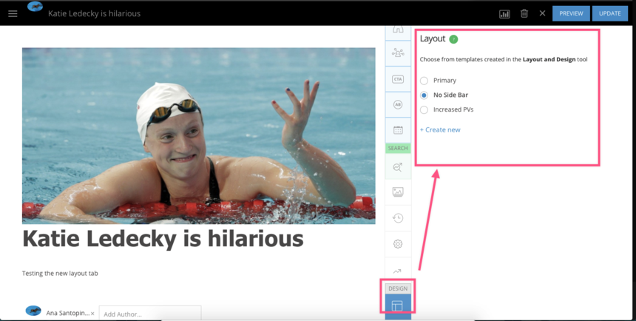This screenshot has height=321, width=636.
Task: Click the Update button
Action: click(609, 13)
